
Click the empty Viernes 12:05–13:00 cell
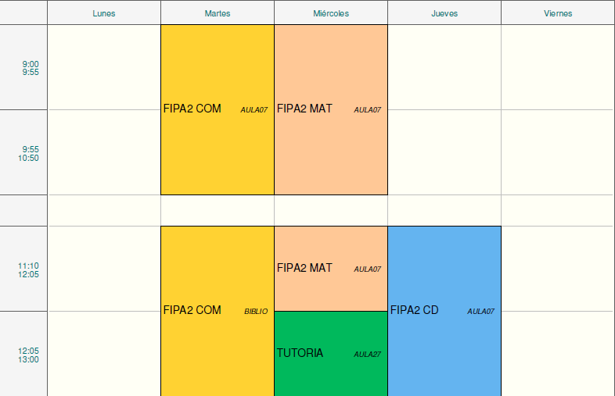point(557,355)
